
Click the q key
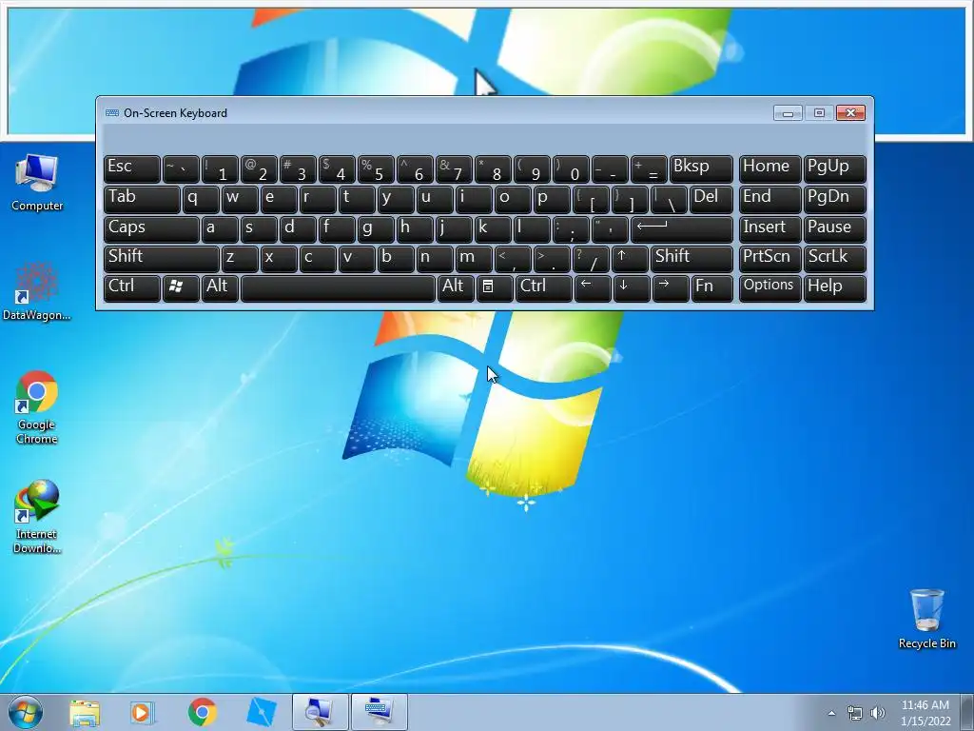point(201,200)
